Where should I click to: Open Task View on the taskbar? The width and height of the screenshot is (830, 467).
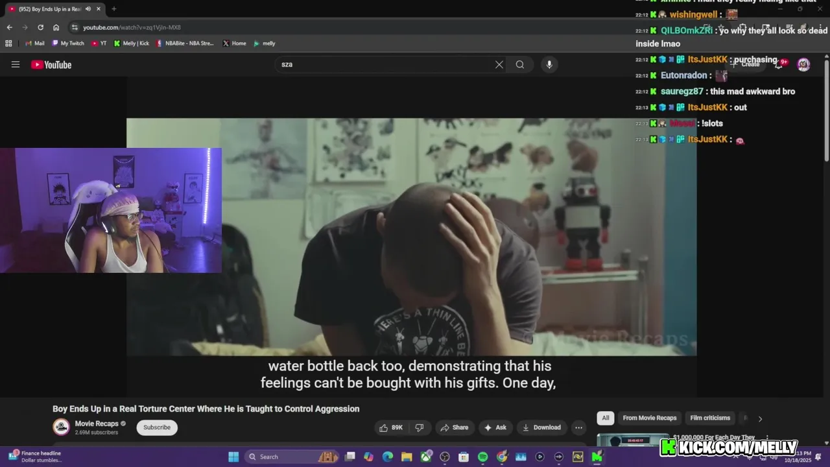(350, 457)
